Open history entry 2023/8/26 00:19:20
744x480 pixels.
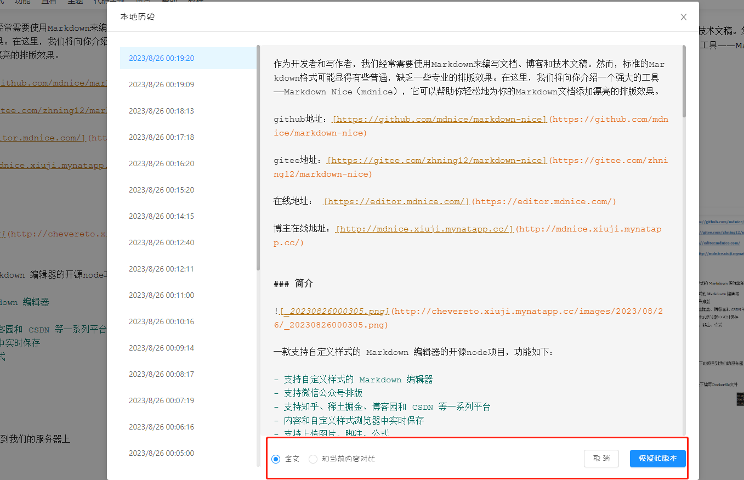coord(188,58)
